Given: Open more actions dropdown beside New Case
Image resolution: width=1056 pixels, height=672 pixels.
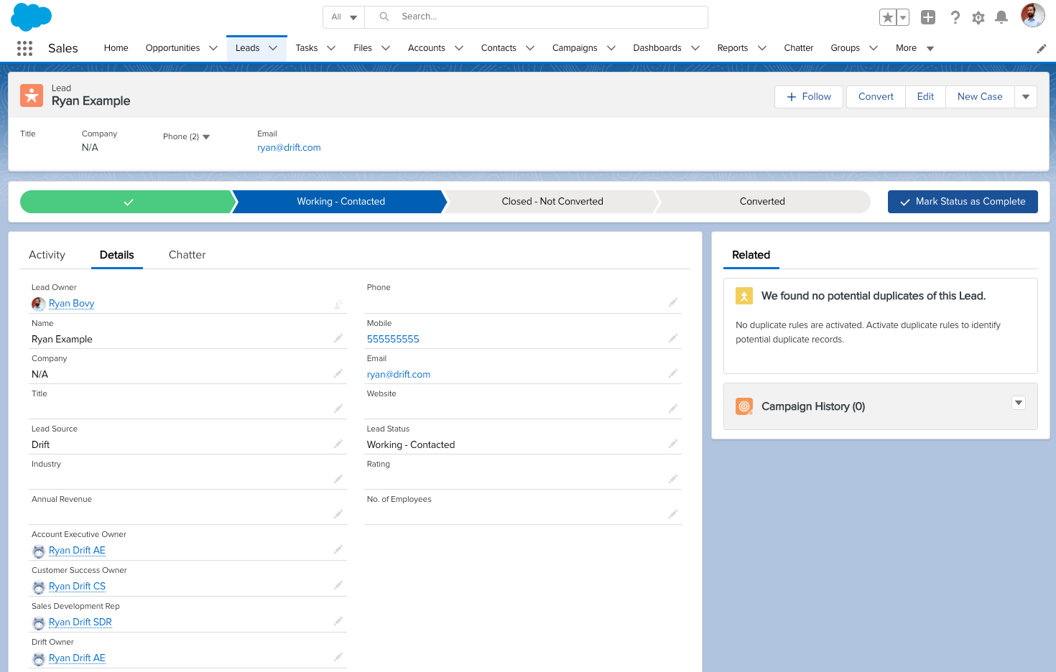Looking at the screenshot, I should point(1026,97).
